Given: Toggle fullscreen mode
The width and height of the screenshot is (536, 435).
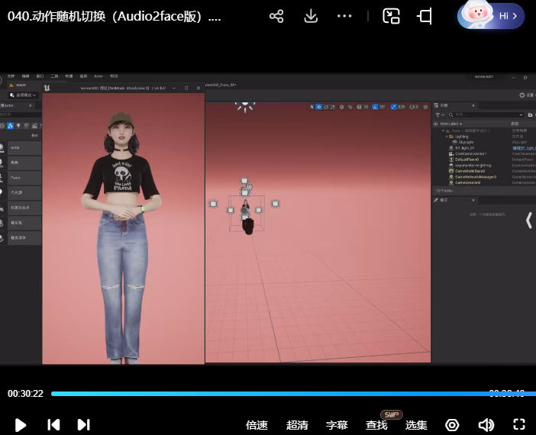Looking at the screenshot, I should [519, 425].
